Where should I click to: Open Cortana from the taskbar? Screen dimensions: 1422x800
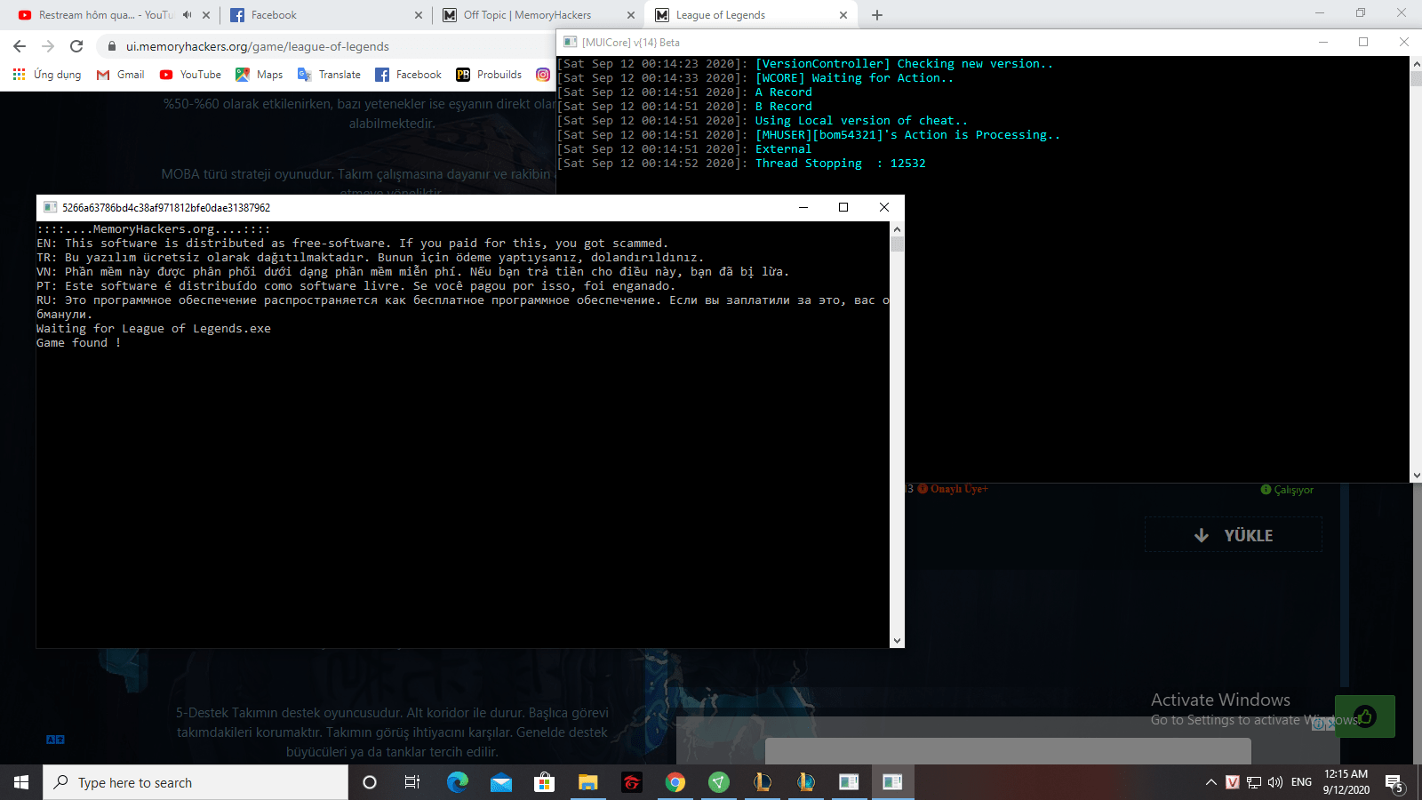[x=370, y=782]
